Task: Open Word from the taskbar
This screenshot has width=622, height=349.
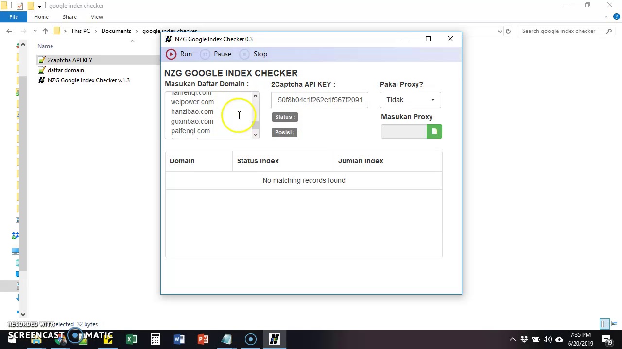Action: (179, 339)
